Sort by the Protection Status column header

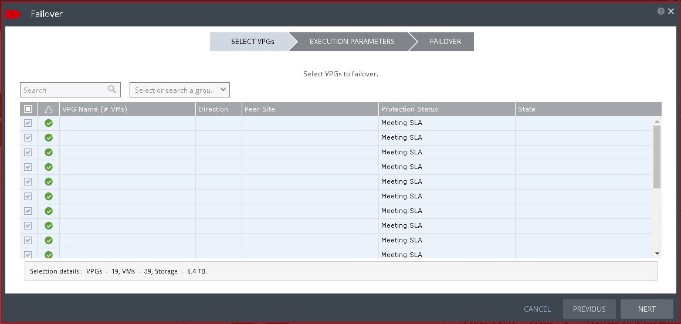click(x=447, y=109)
